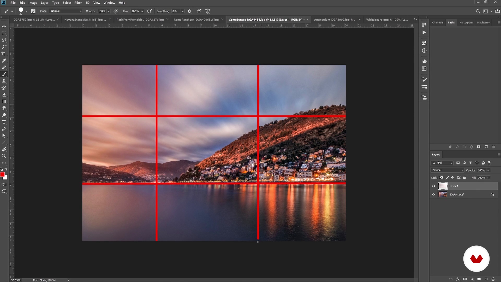This screenshot has height=282, width=501.
Task: Select the Horizontal Type tool
Action: click(4, 122)
